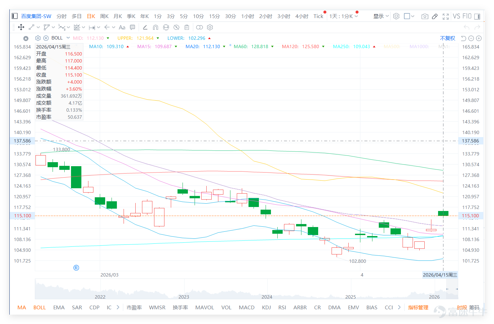Open the 显示 display dropdown

[x=381, y=16]
